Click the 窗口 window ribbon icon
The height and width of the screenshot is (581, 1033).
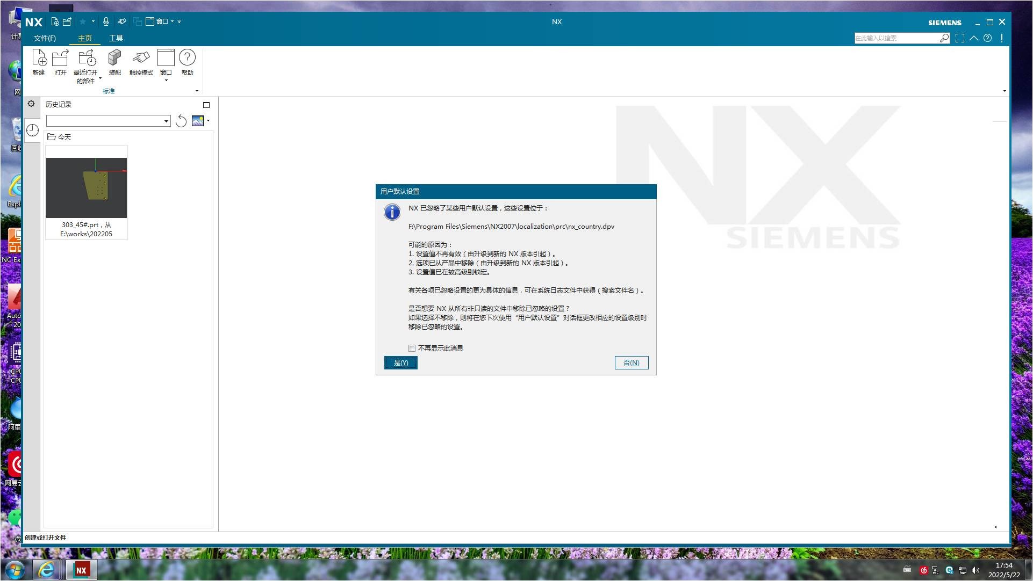point(166,62)
